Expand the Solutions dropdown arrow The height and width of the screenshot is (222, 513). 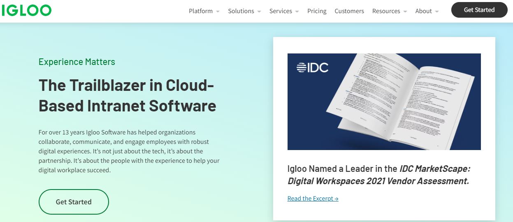(x=259, y=12)
